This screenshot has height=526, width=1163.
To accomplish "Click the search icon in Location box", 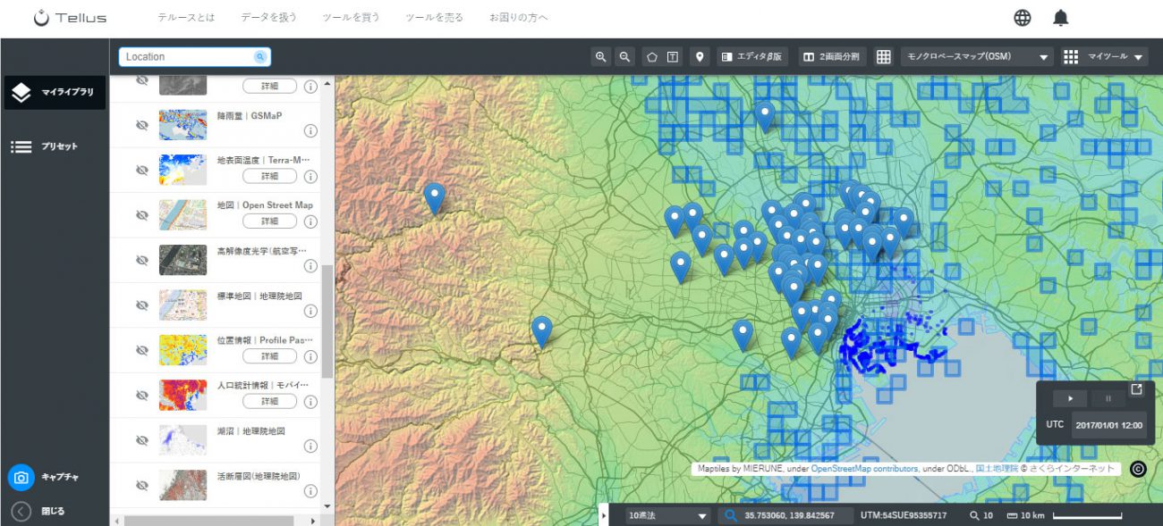I will [x=260, y=56].
